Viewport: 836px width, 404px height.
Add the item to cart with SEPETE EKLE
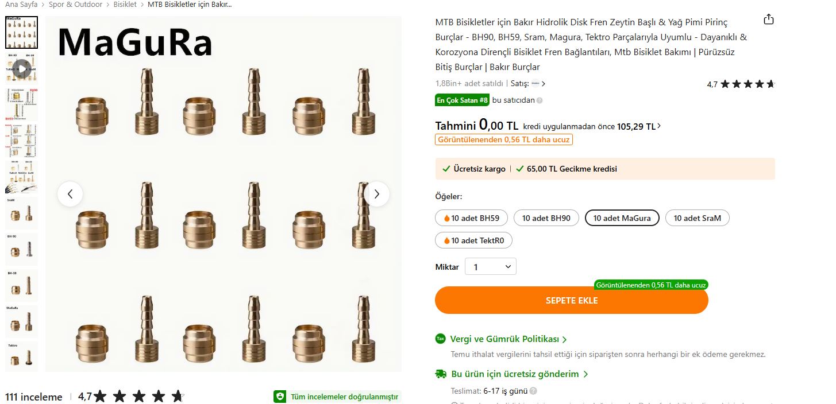tap(572, 300)
